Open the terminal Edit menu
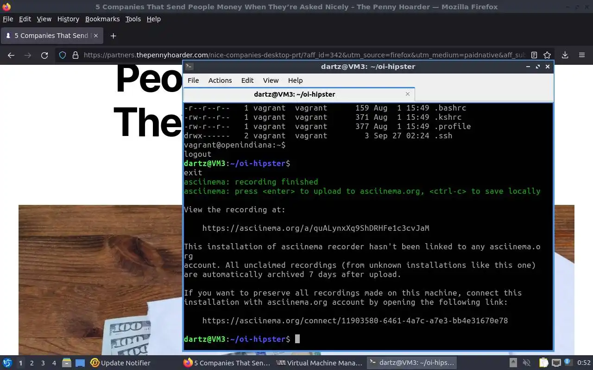Image resolution: width=593 pixels, height=370 pixels. click(247, 80)
